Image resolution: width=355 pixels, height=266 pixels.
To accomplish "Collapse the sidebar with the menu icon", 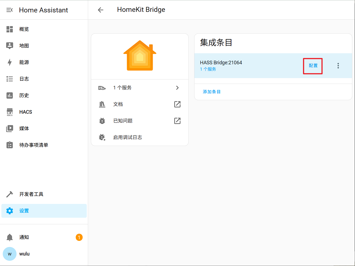I will click(x=10, y=10).
